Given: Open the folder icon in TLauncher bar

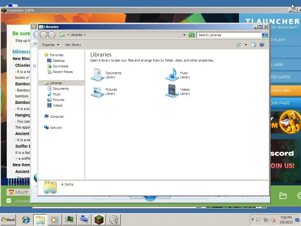Looking at the screenshot, I should pos(283,196).
